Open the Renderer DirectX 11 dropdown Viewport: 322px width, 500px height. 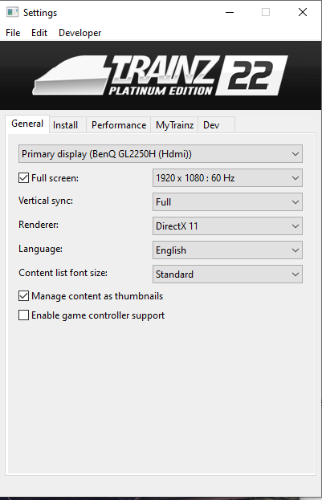click(x=227, y=226)
